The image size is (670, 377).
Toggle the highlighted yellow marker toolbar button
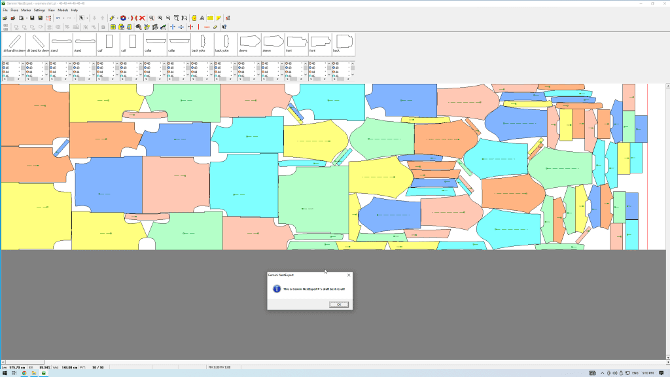[x=210, y=18]
